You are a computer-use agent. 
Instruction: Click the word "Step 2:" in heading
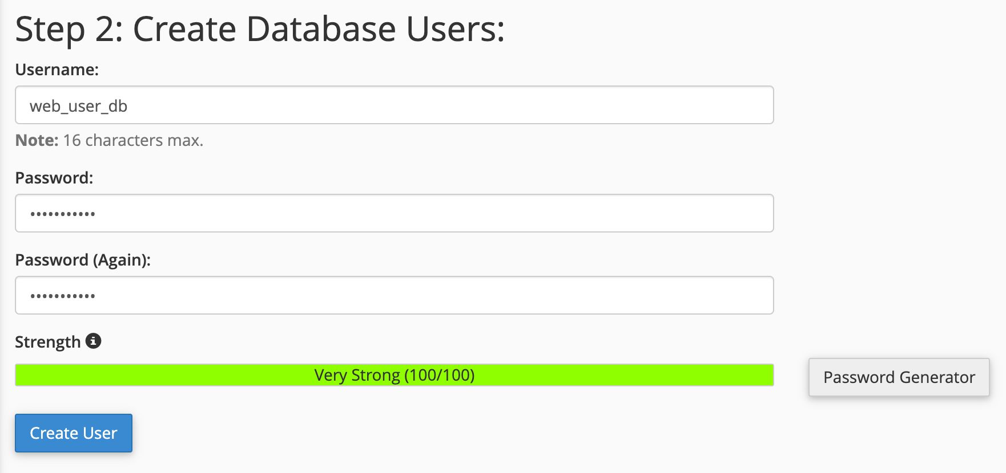coord(69,29)
